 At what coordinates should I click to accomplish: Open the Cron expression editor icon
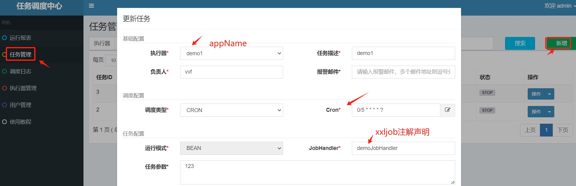(448, 110)
